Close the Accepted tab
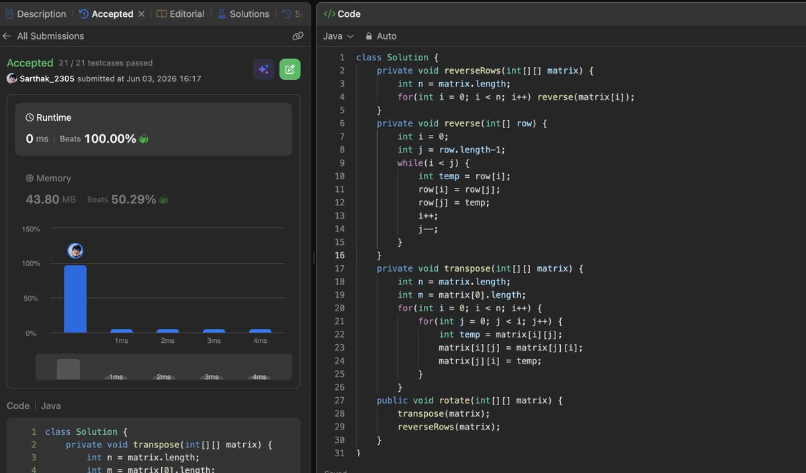The width and height of the screenshot is (806, 473). click(x=142, y=14)
